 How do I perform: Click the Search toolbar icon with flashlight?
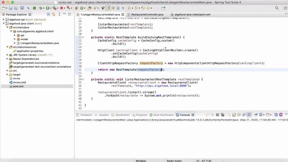[x=95, y=8]
